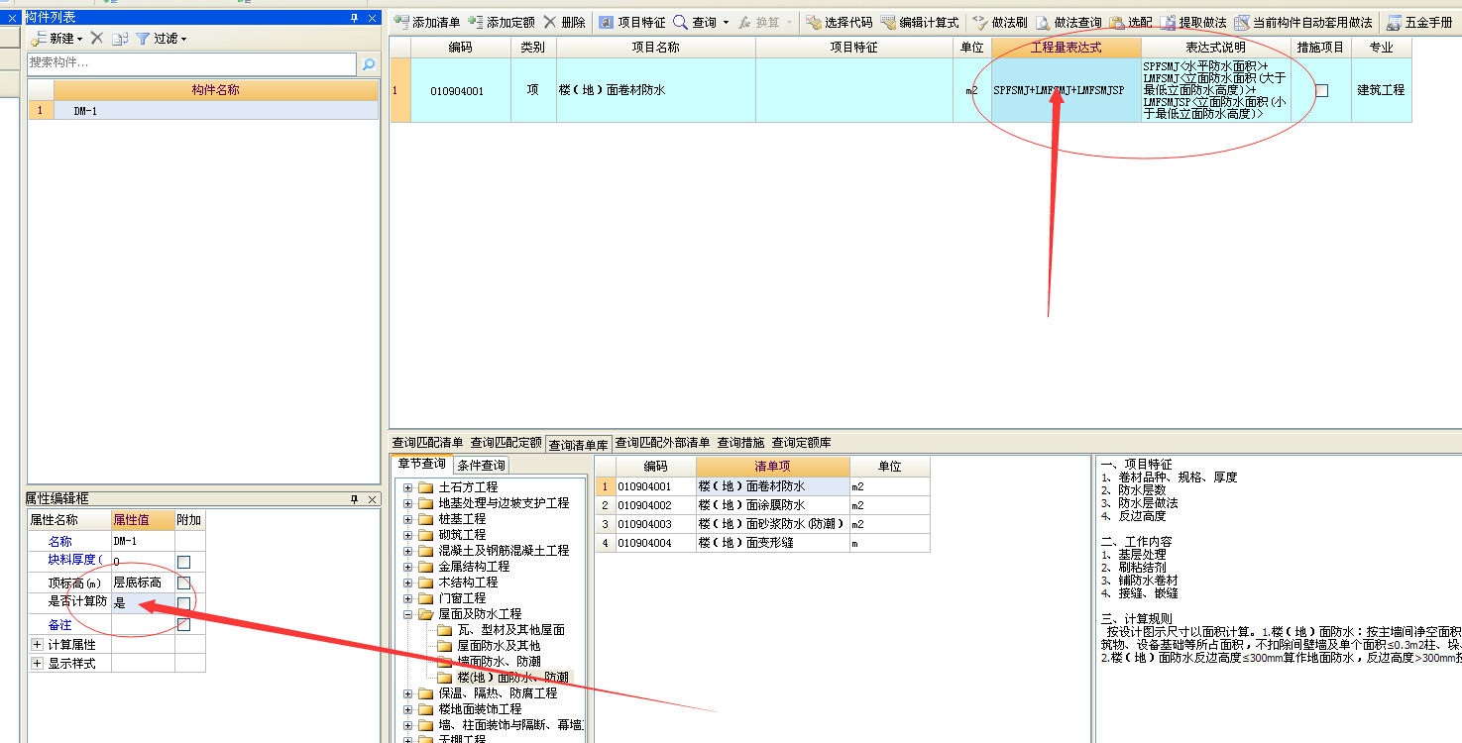Click 选择代码 toolbar button

pos(839,22)
